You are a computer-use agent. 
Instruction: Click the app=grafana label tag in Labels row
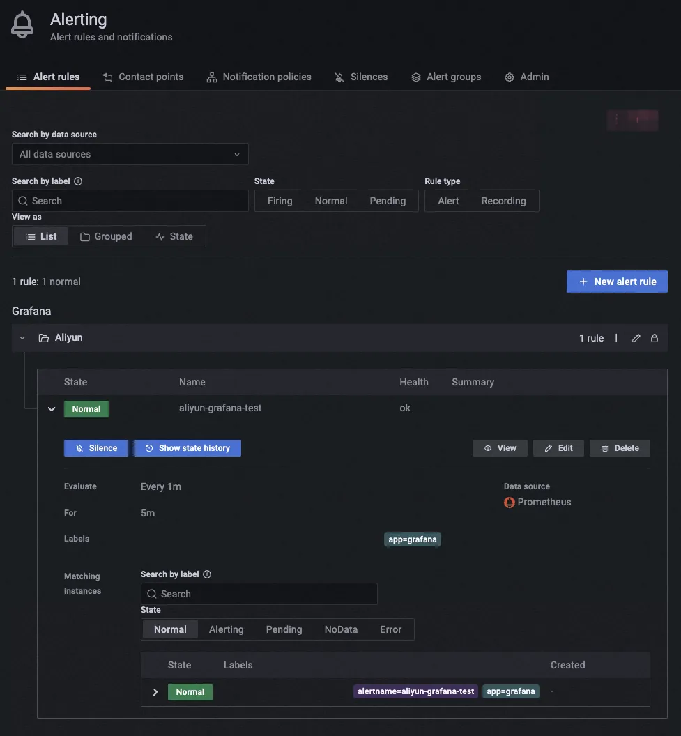[x=413, y=539]
